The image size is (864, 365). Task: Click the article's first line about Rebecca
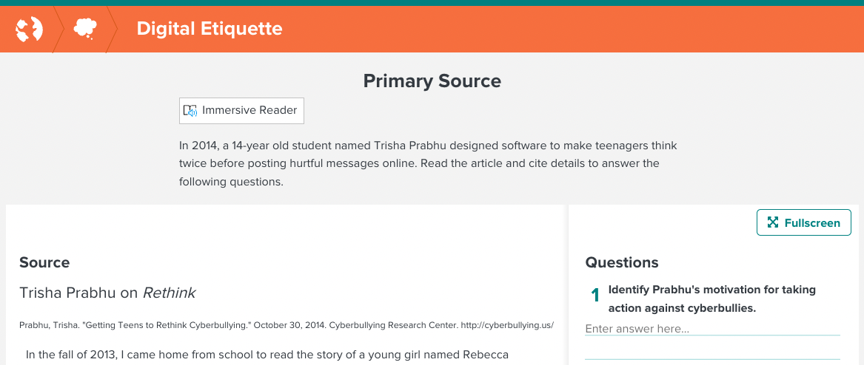tap(267, 355)
